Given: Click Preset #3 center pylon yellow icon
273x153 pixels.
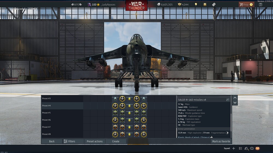Looking at the screenshot, I should 129,99.
